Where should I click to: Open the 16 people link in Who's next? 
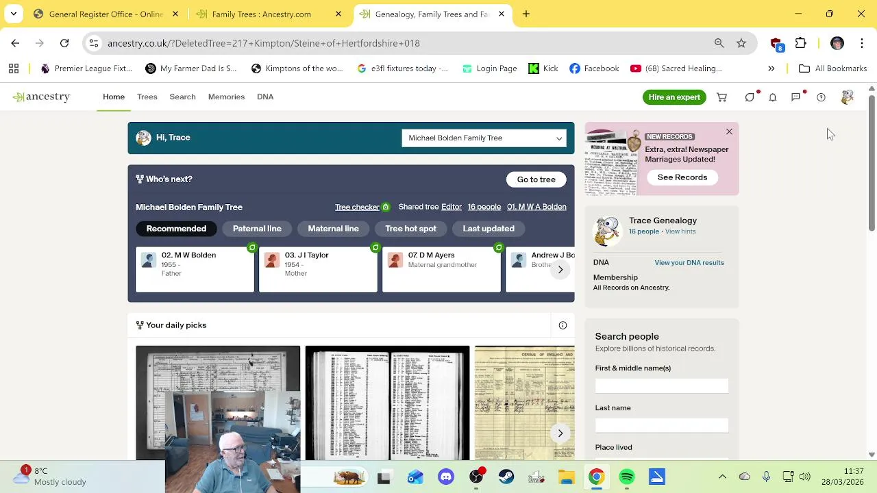(x=484, y=207)
